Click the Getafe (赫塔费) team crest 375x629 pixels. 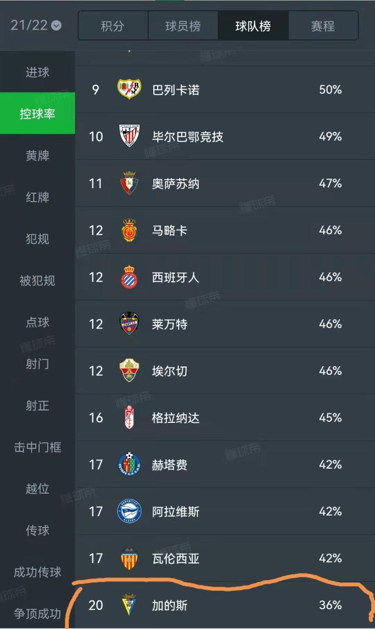point(129,464)
